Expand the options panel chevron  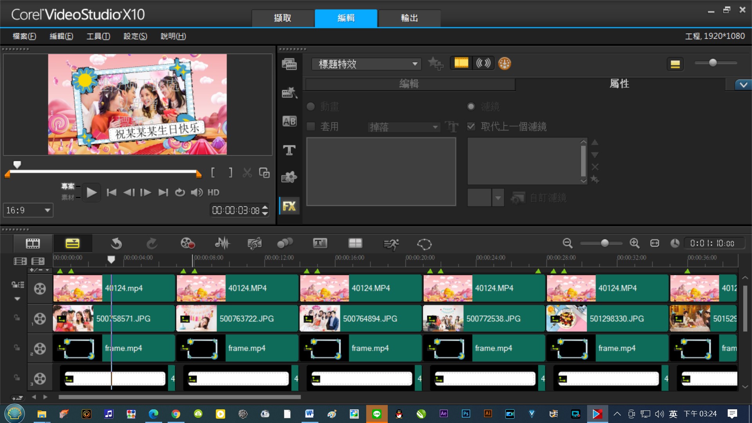click(x=743, y=84)
